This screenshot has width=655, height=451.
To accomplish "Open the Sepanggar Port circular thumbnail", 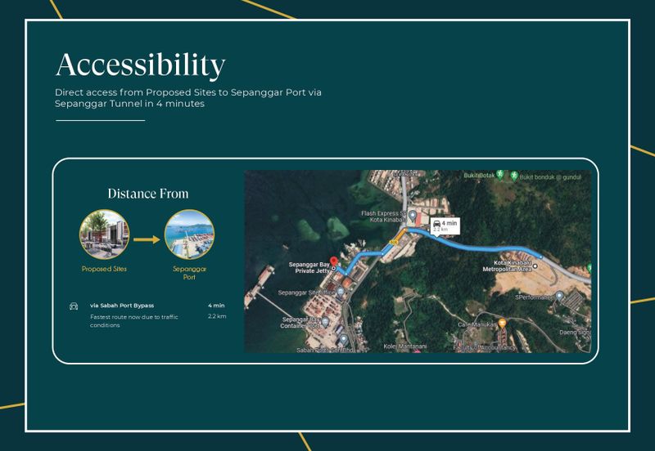I will (189, 234).
